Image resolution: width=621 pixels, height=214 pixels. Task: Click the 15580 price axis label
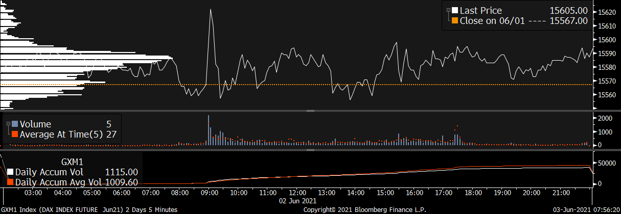coord(607,67)
